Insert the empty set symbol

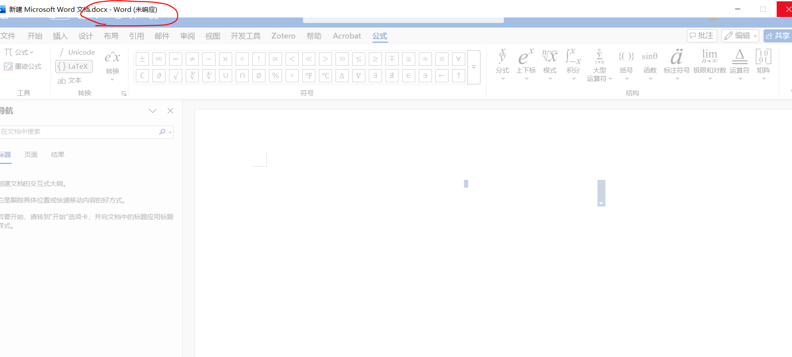click(259, 76)
